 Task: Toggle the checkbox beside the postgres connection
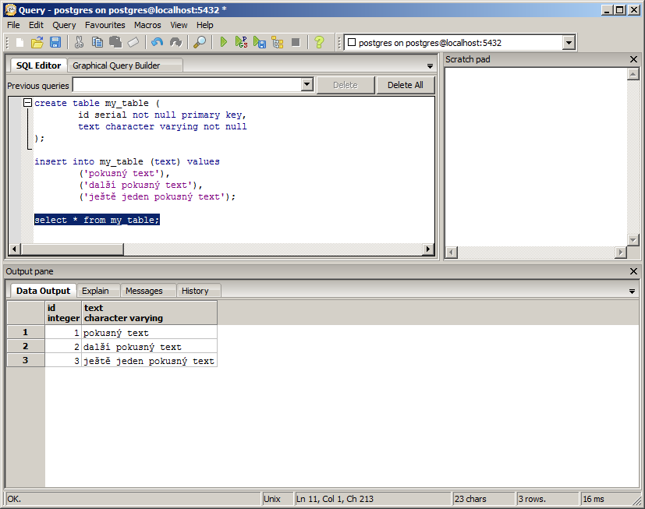[x=351, y=43]
